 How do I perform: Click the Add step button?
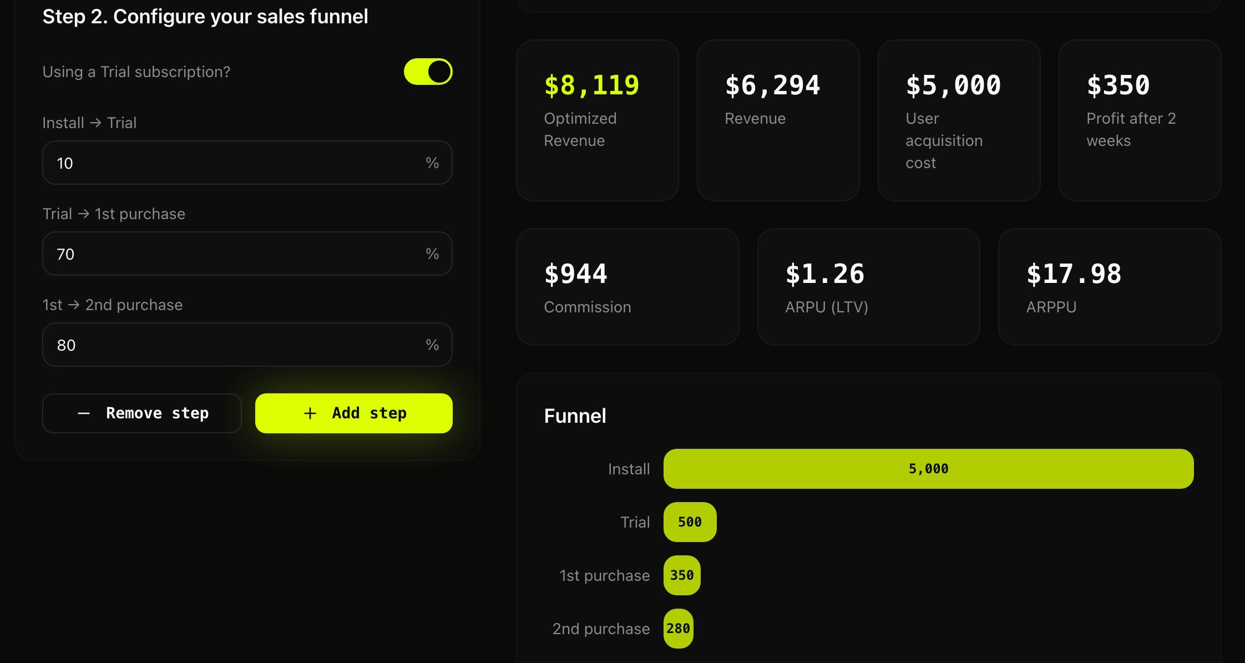point(353,413)
